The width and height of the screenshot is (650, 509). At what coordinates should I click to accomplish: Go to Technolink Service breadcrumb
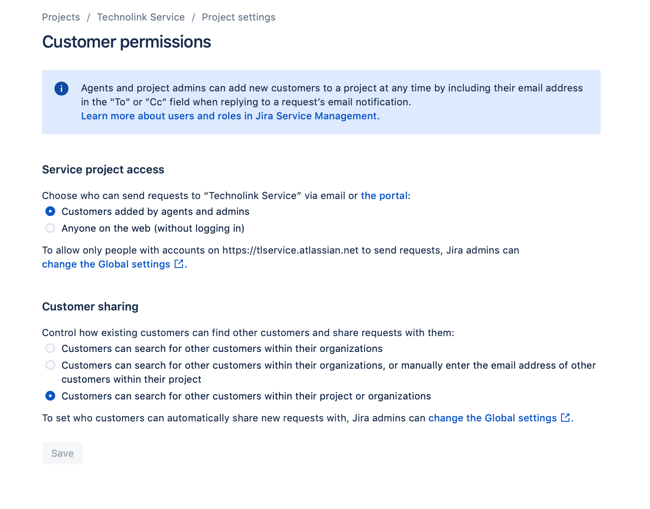click(141, 17)
